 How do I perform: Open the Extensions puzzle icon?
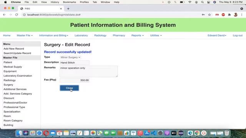coord(229,15)
